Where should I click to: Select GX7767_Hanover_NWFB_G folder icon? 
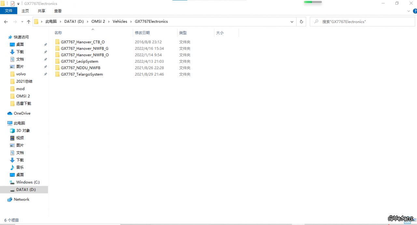tap(57, 48)
